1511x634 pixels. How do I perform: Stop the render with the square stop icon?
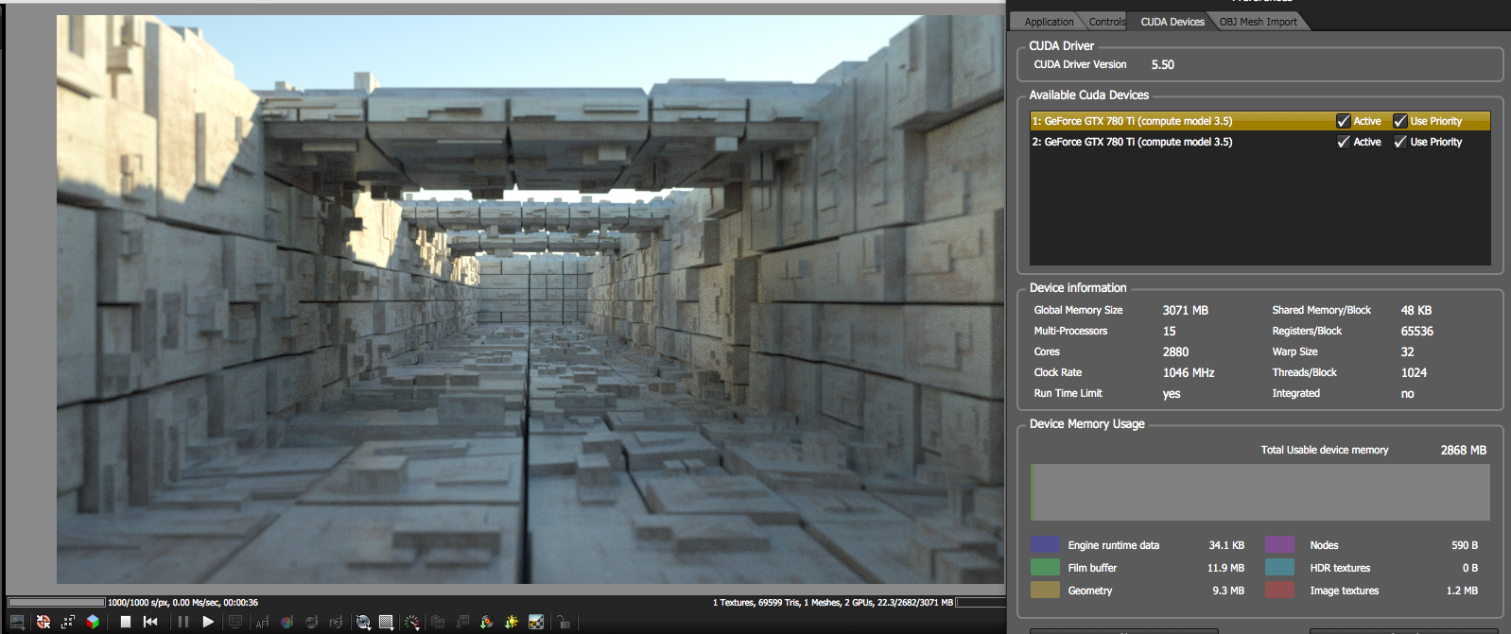click(125, 622)
